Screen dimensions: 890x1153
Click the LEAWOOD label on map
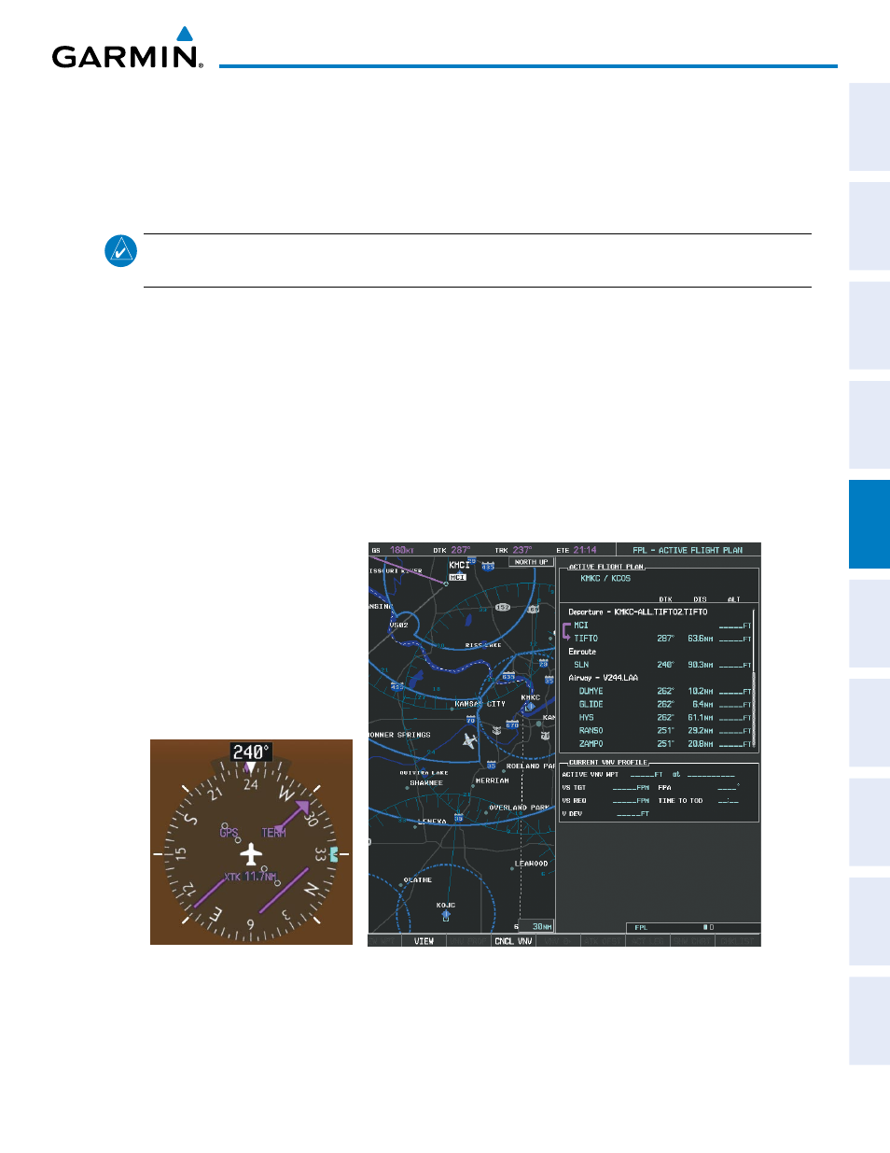531,864
